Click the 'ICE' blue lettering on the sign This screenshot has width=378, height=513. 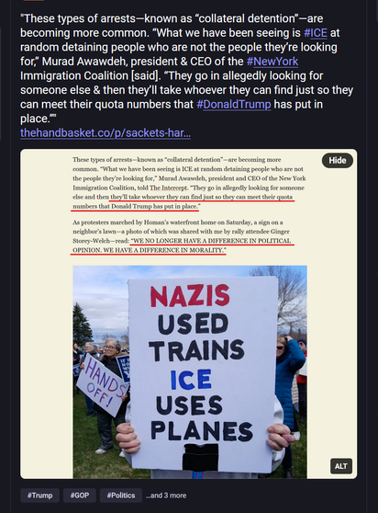(x=191, y=379)
